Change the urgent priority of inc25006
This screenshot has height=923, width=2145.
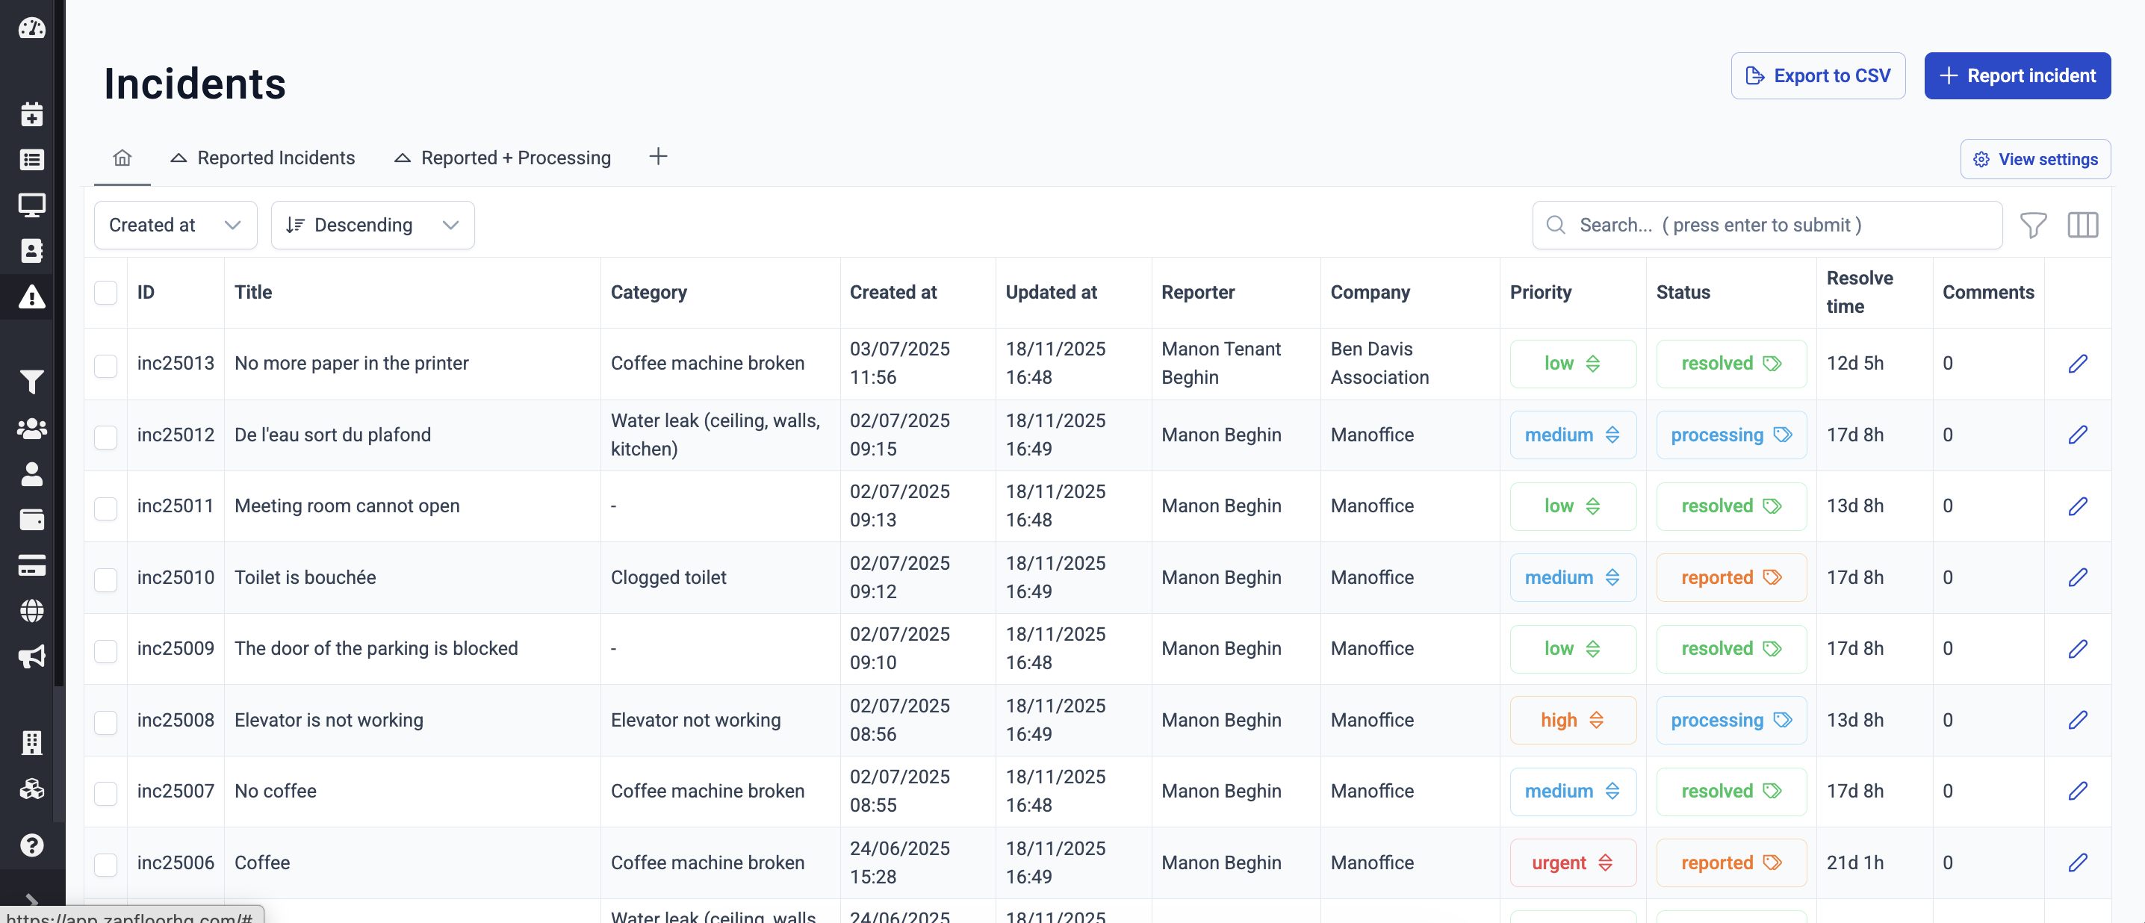click(x=1571, y=863)
